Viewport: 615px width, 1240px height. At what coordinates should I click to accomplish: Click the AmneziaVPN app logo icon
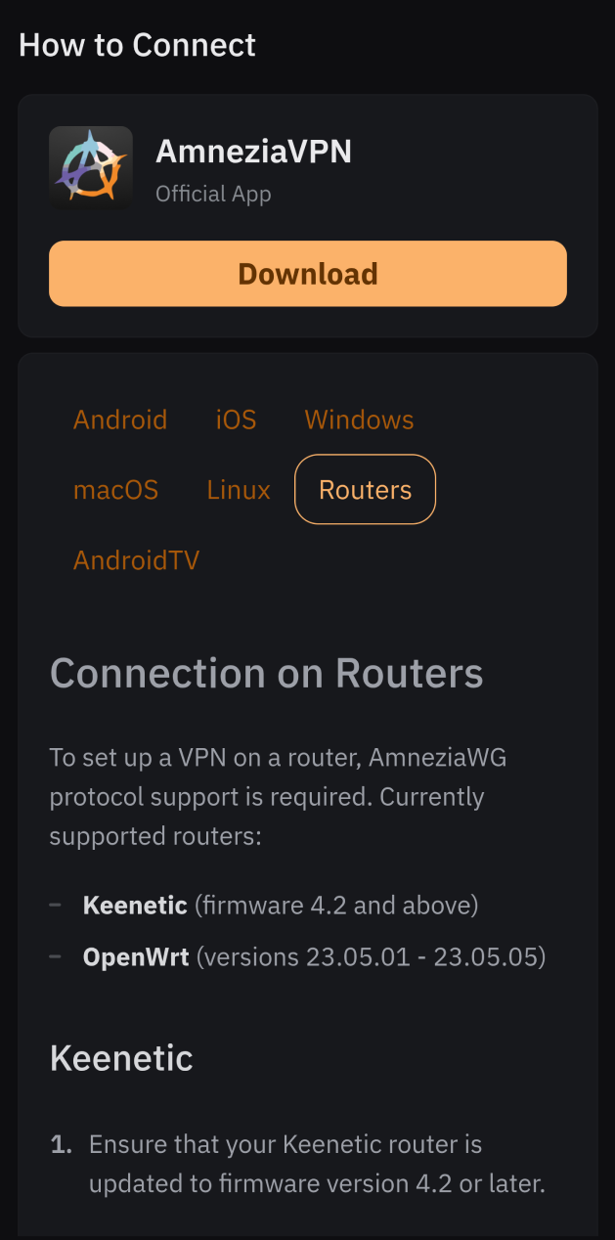tap(90, 167)
